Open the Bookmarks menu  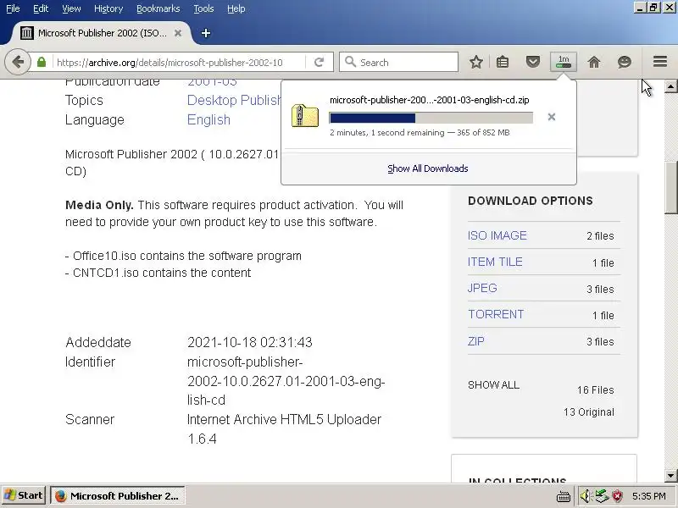tap(158, 8)
